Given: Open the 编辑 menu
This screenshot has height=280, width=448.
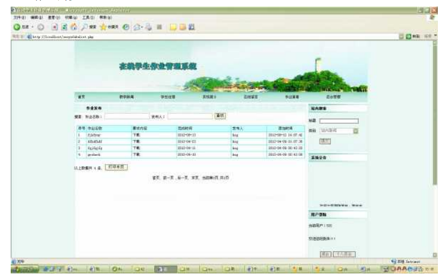Looking at the screenshot, I should [x=36, y=17].
